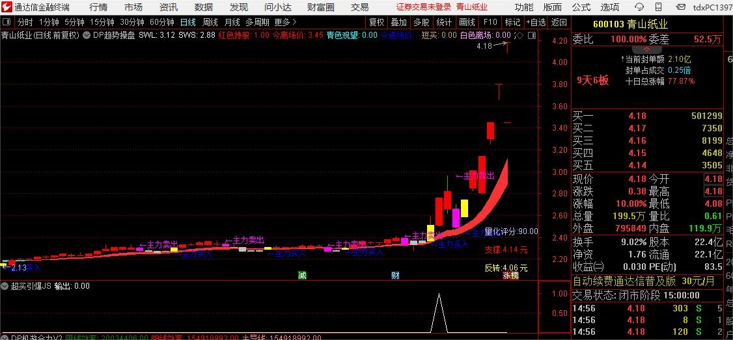Click the 买一 bid row at 4.18
Screen dimensions: 733x340
pos(648,116)
